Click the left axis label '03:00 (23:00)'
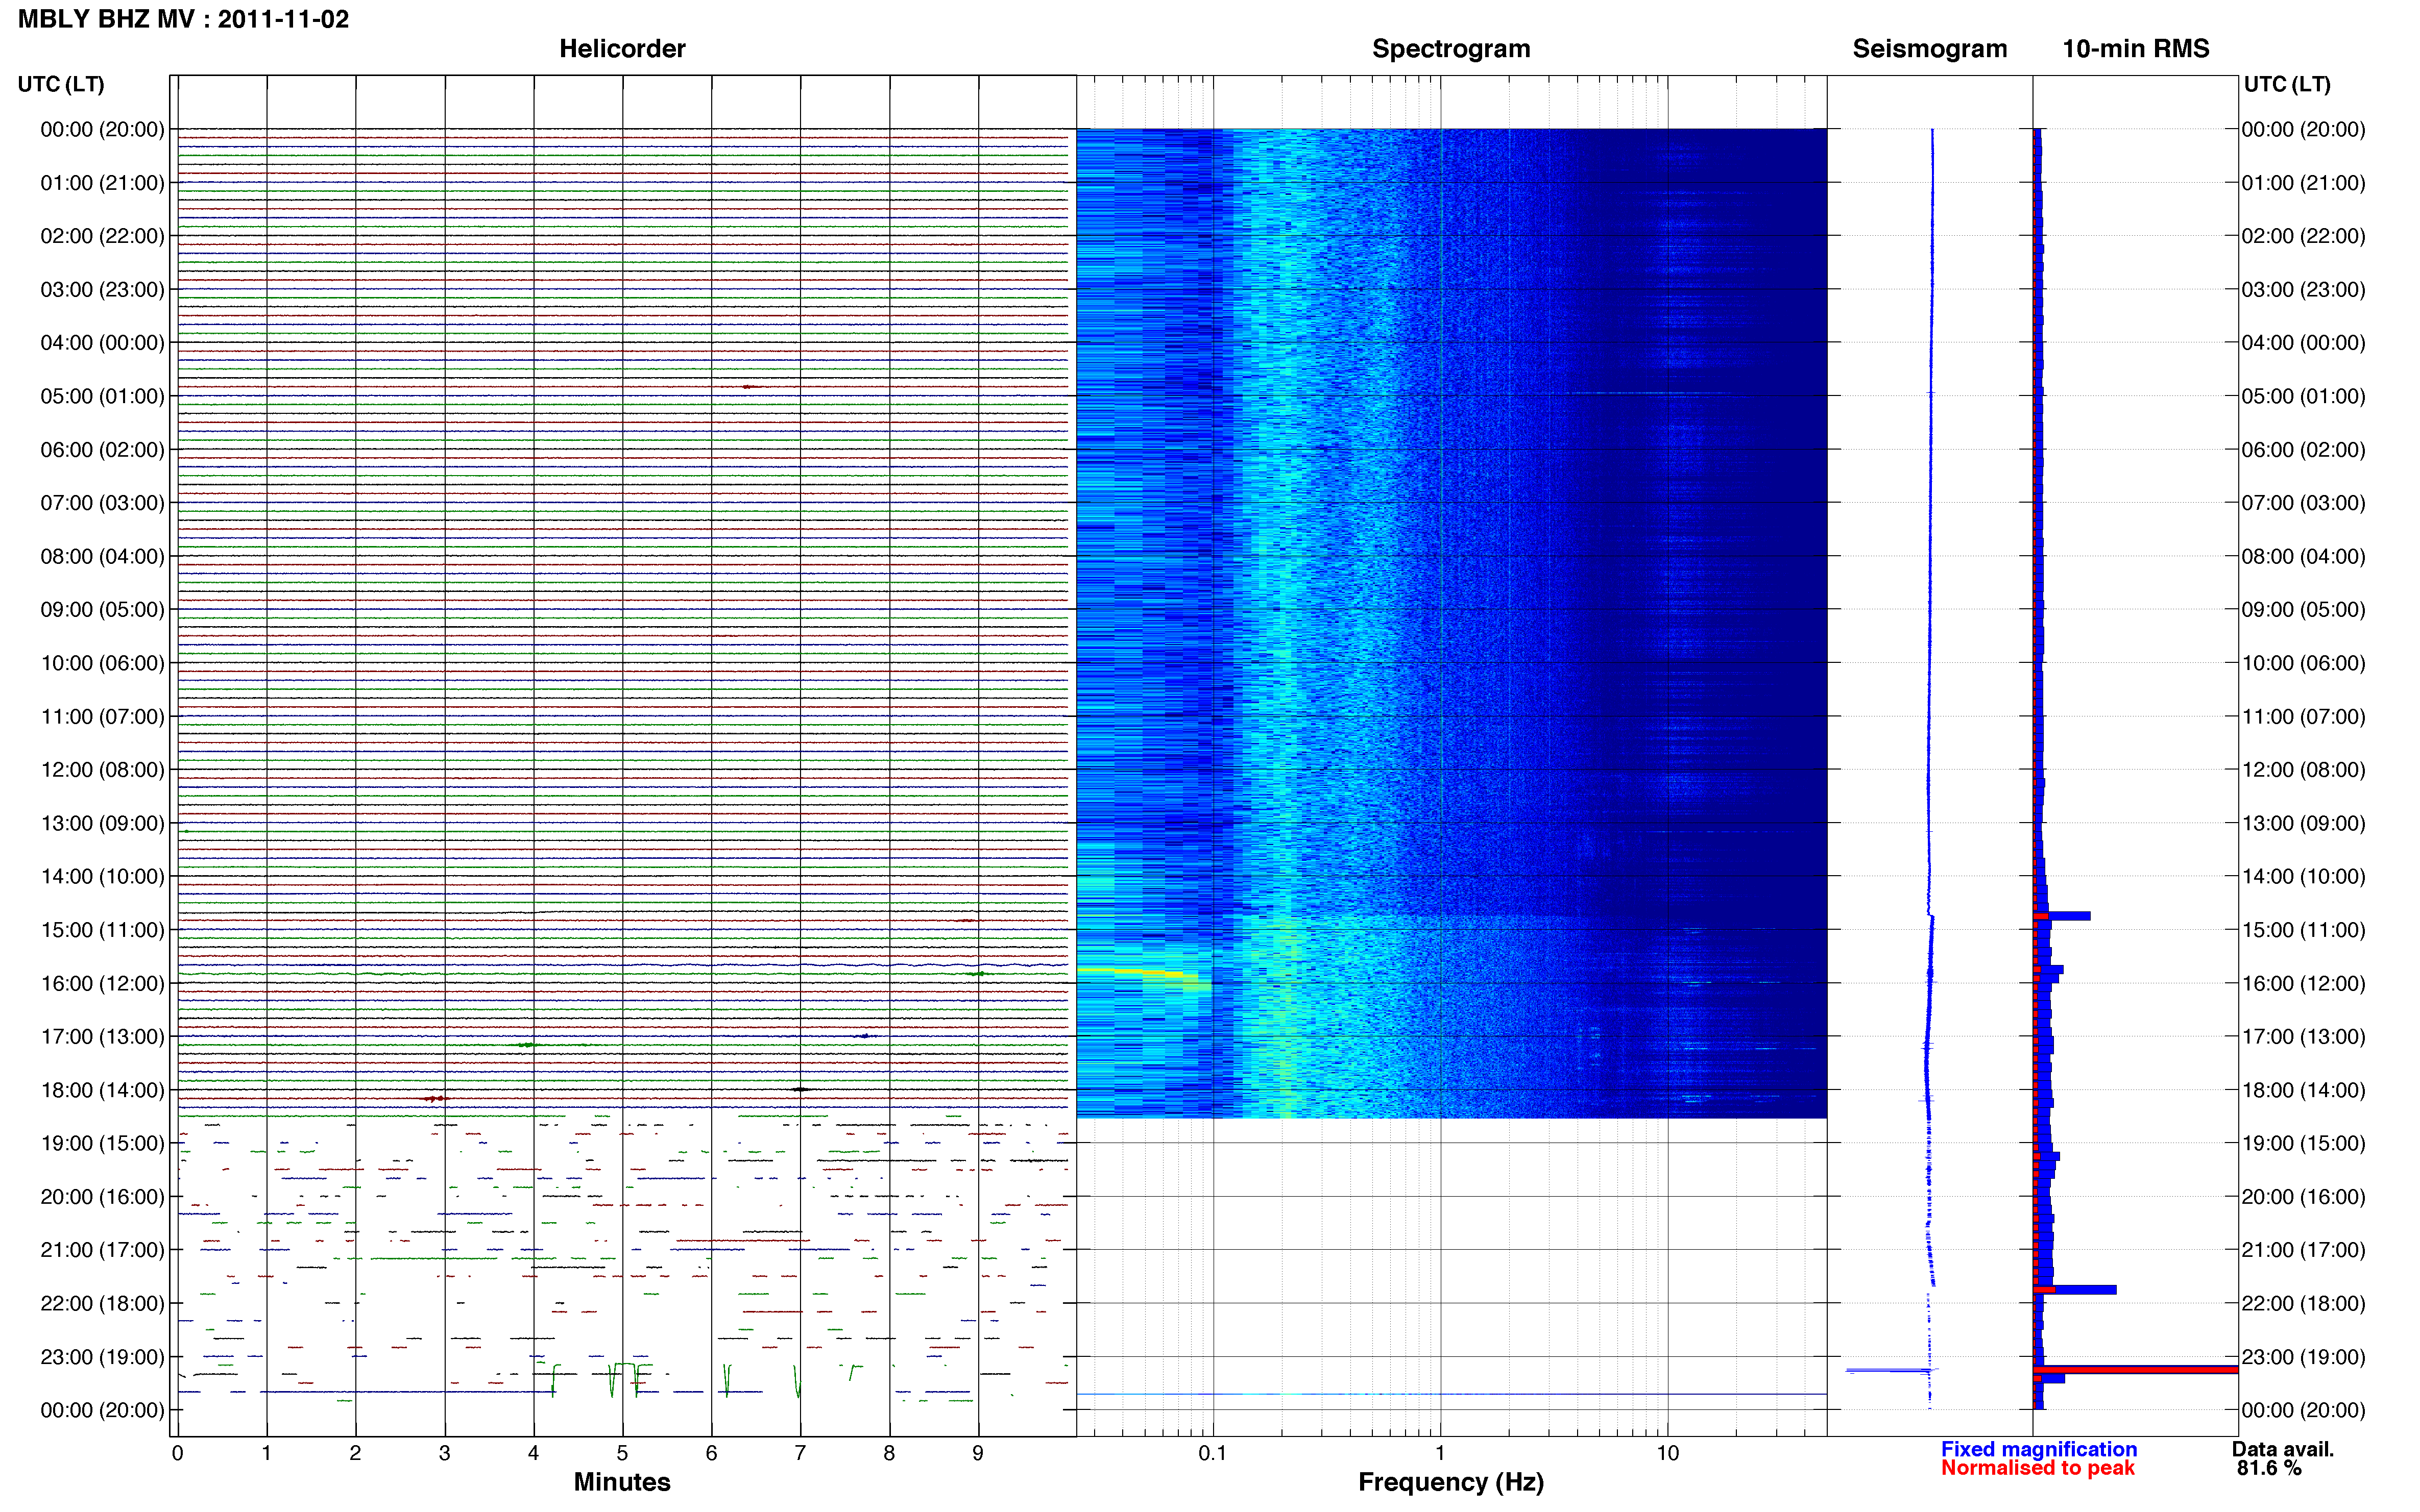 click(x=102, y=290)
